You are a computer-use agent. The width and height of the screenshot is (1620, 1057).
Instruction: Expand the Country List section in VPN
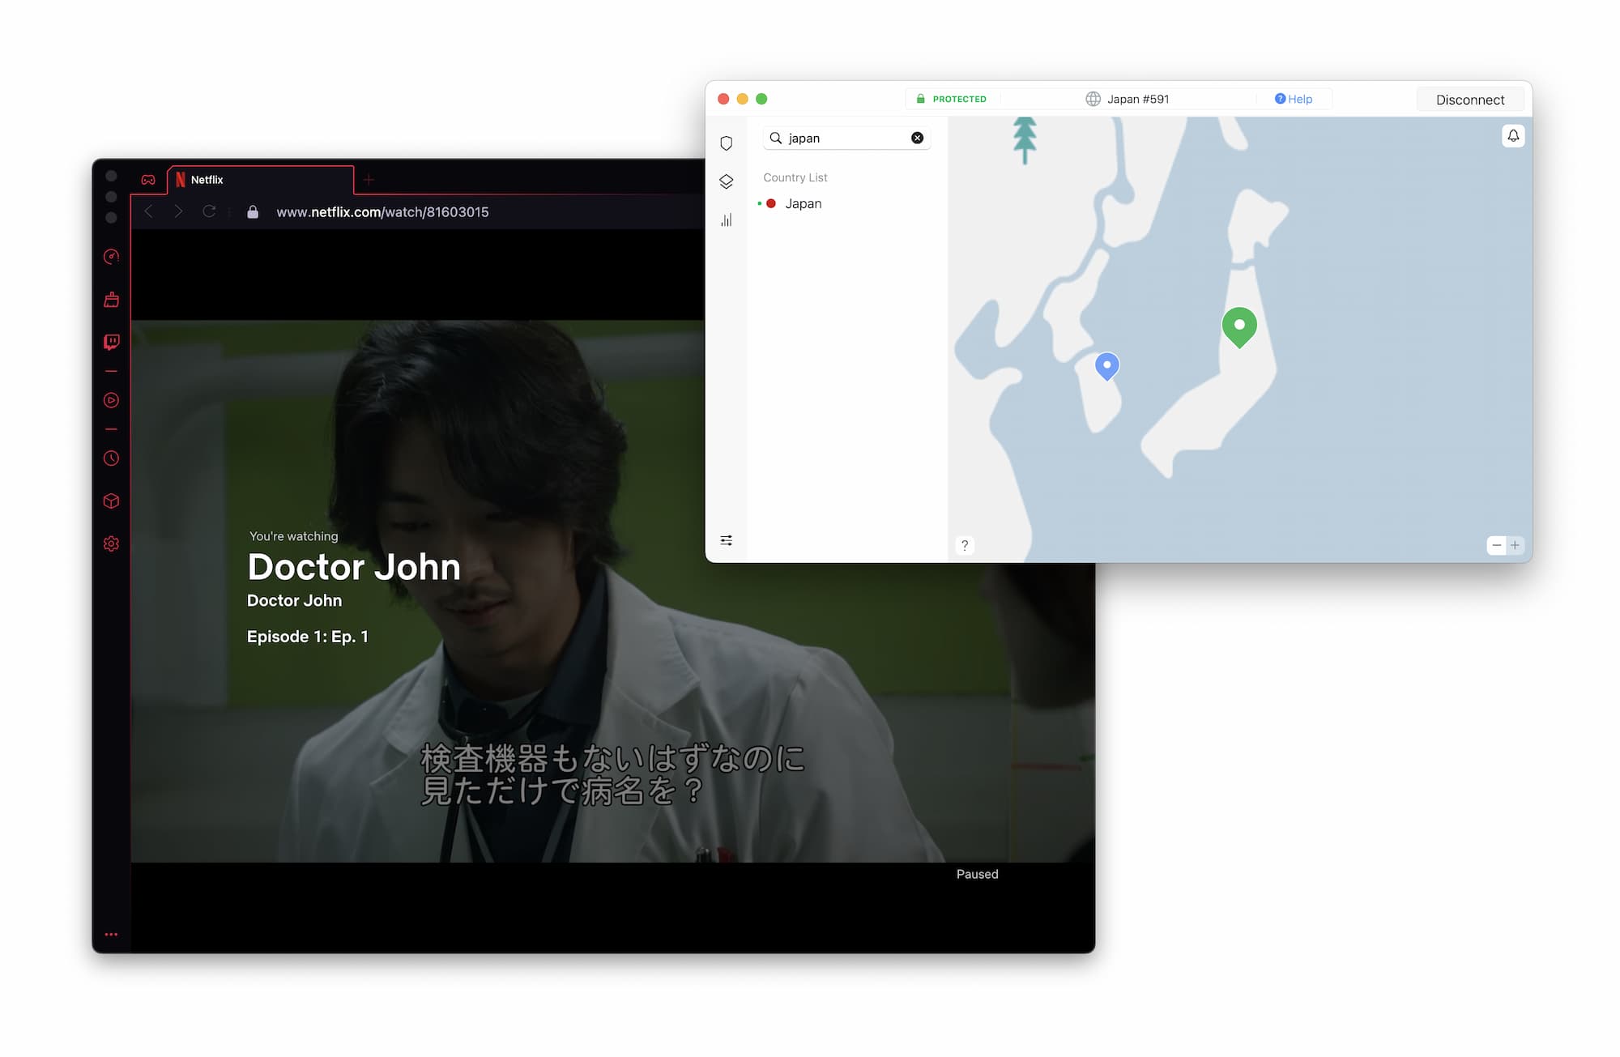[794, 176]
